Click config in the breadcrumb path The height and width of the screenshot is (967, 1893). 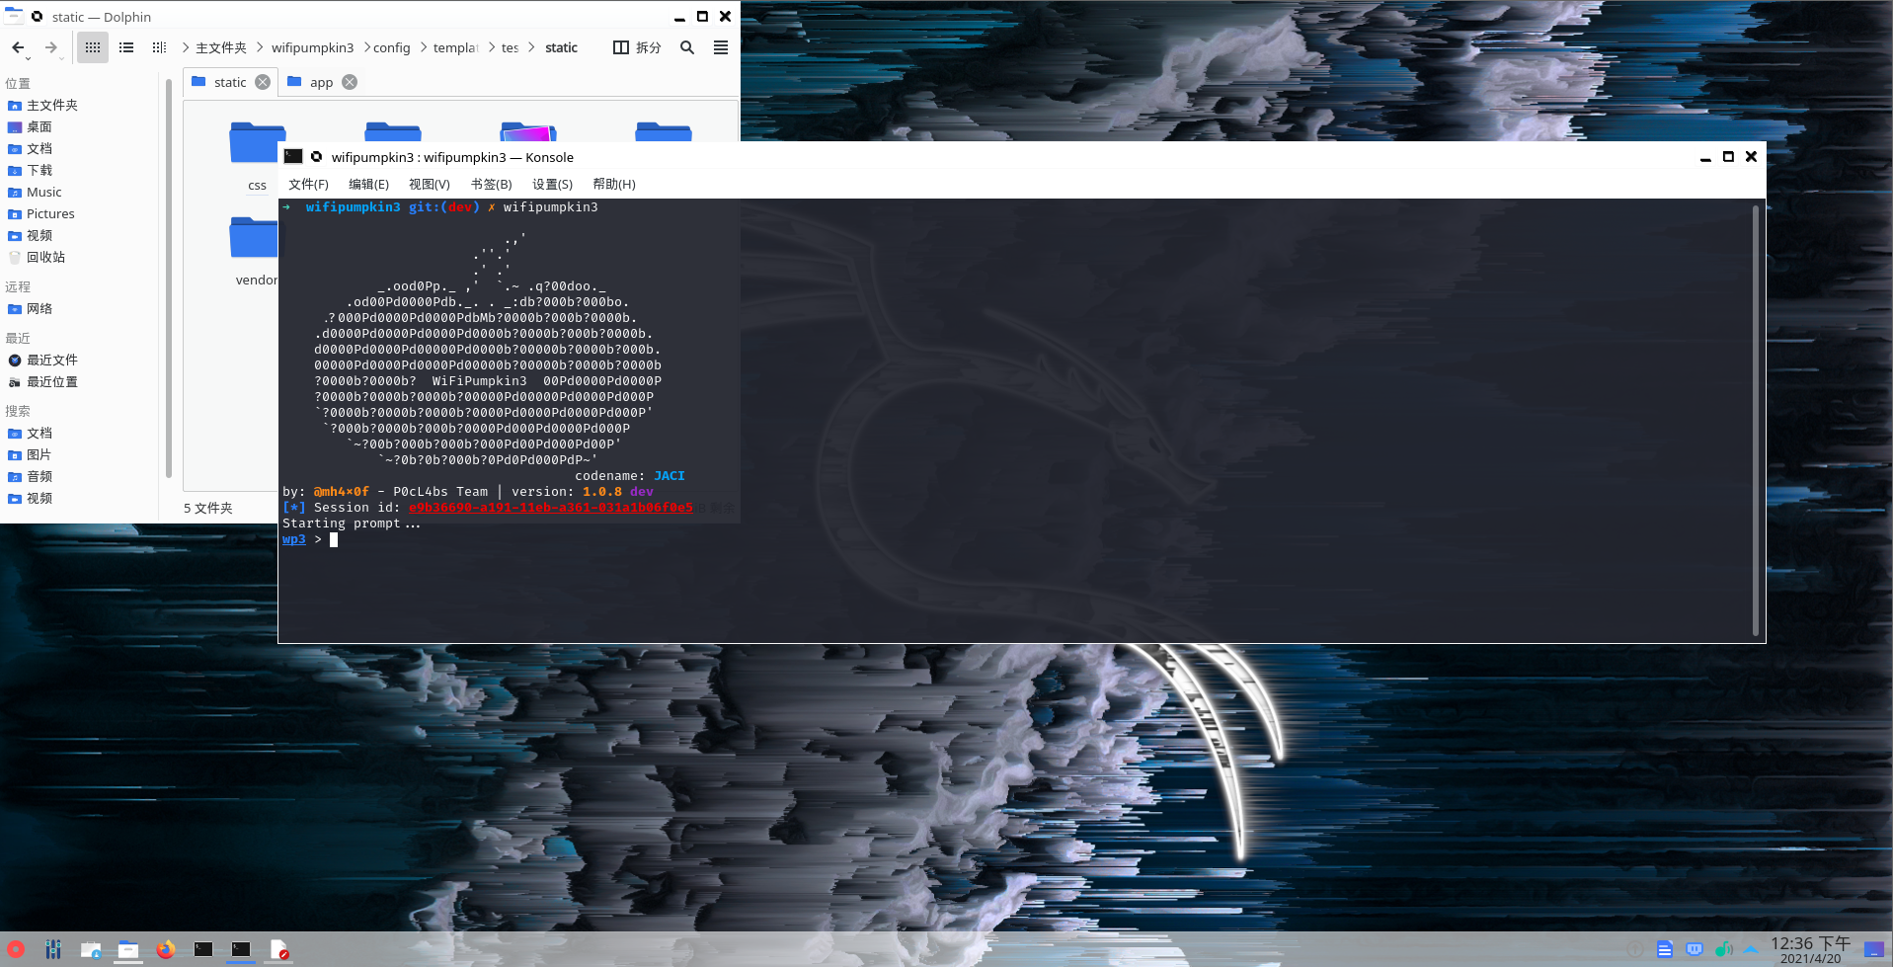(392, 47)
